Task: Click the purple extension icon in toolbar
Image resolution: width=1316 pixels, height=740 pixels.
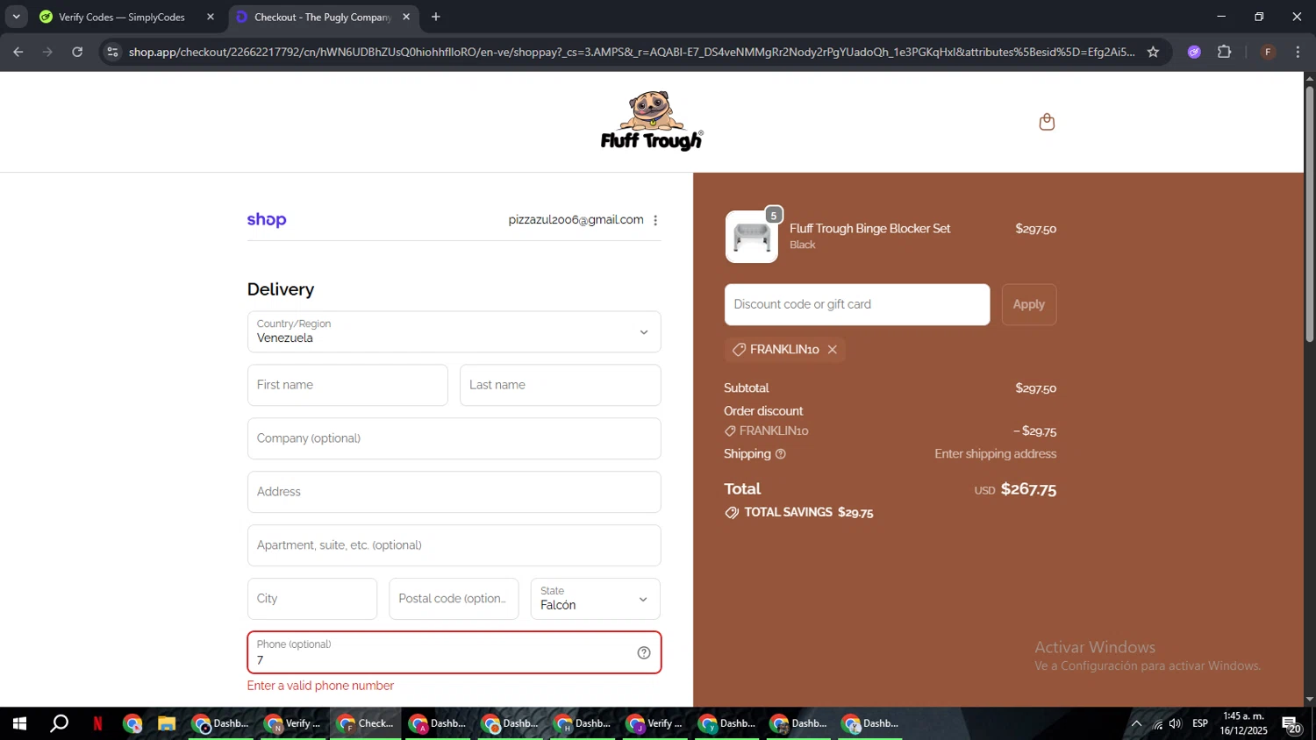Action: coord(1193,52)
